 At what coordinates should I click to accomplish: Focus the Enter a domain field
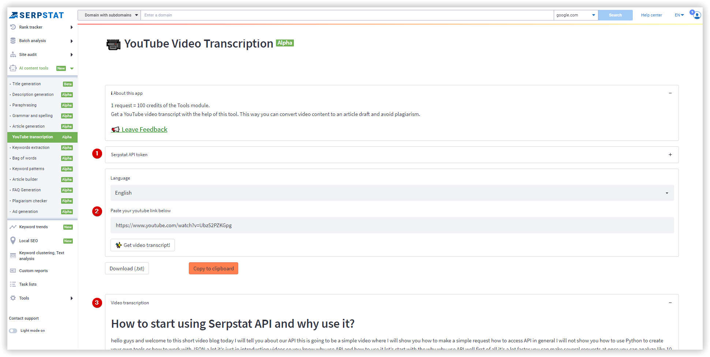pyautogui.click(x=347, y=15)
